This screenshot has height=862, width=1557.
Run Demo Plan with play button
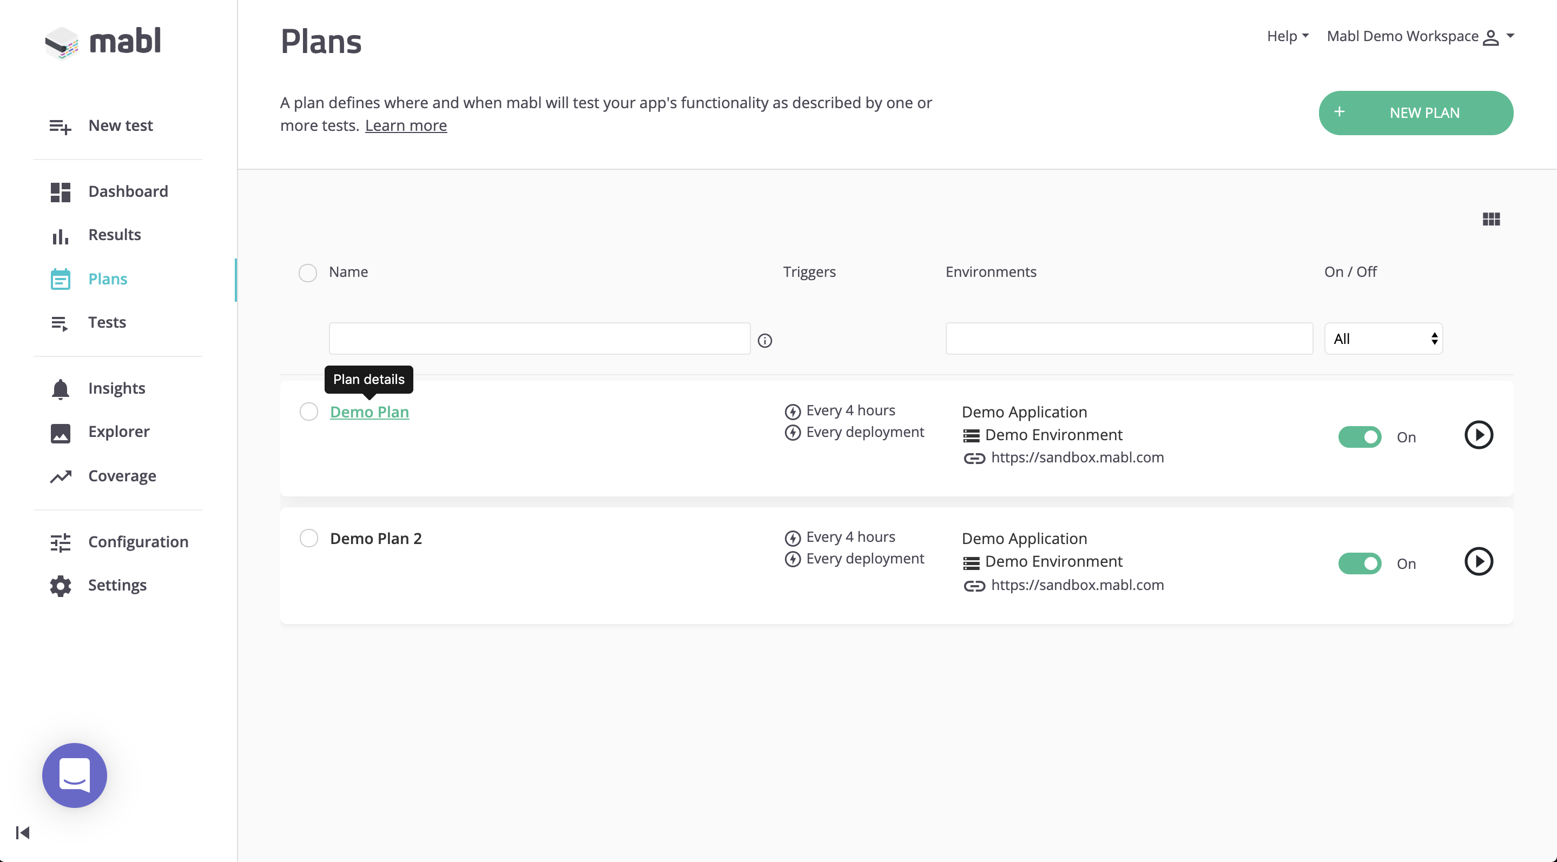pyautogui.click(x=1479, y=435)
